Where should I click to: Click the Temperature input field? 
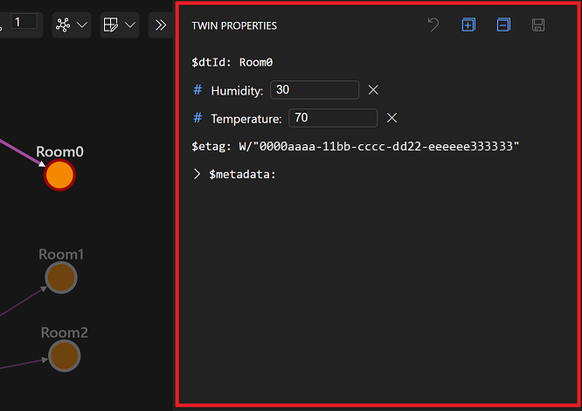(333, 118)
